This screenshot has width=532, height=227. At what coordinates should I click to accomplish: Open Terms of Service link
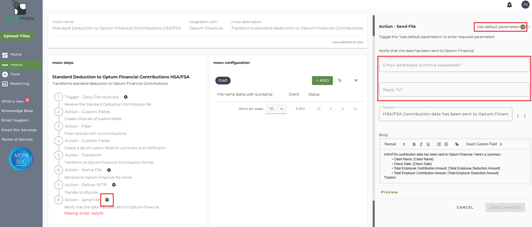pos(17,139)
